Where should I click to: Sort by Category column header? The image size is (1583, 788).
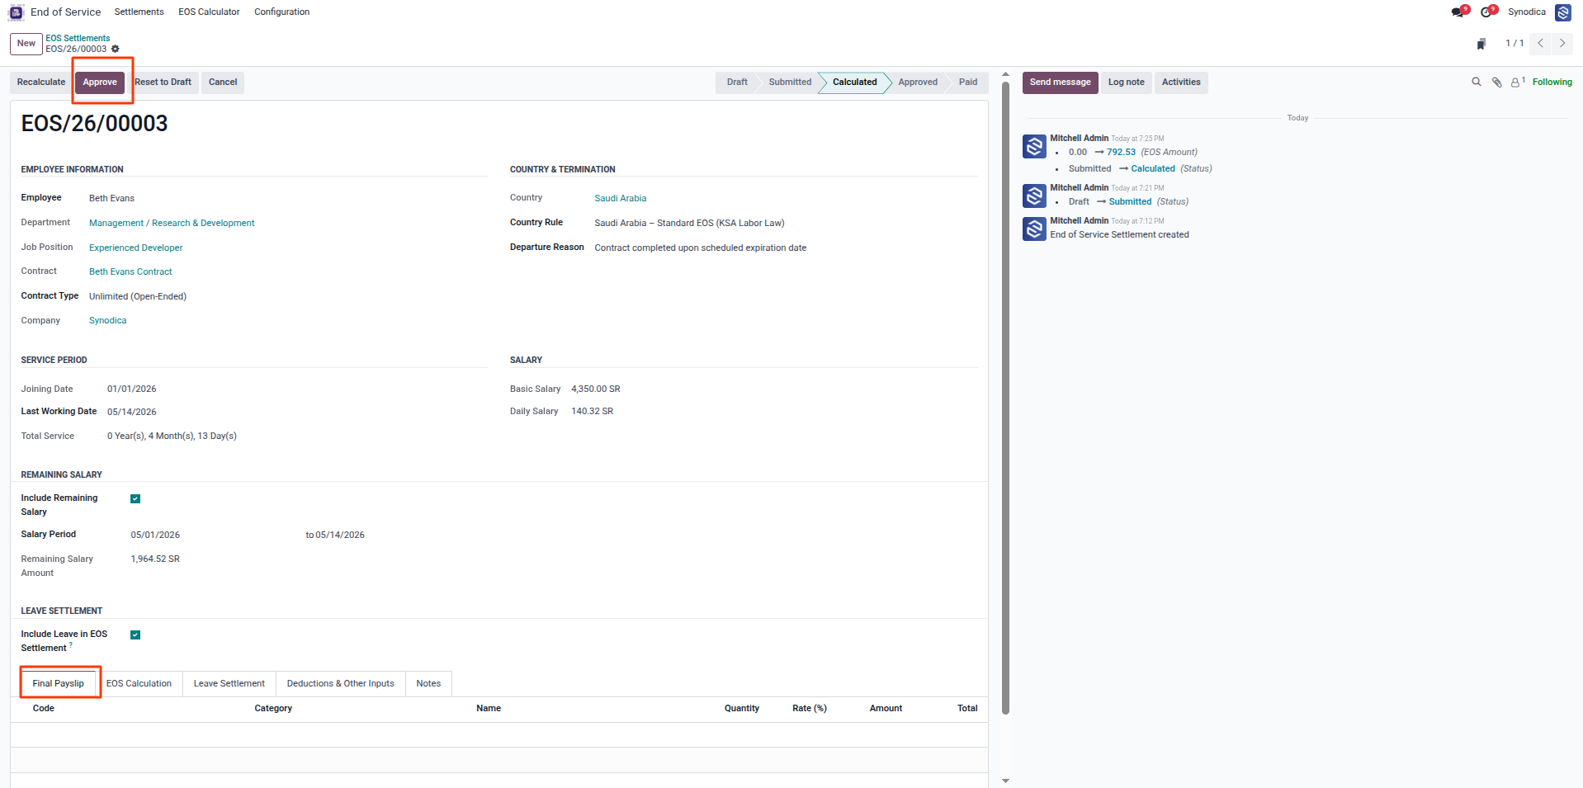(273, 708)
